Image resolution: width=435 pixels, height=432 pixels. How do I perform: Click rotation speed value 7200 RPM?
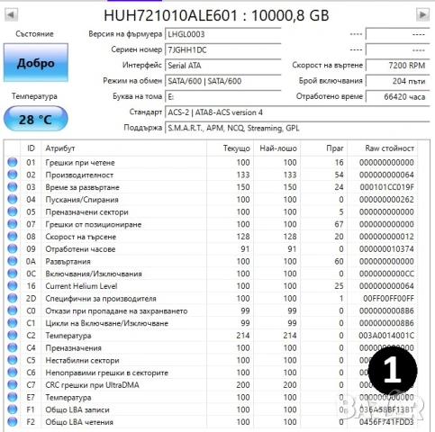(x=398, y=66)
